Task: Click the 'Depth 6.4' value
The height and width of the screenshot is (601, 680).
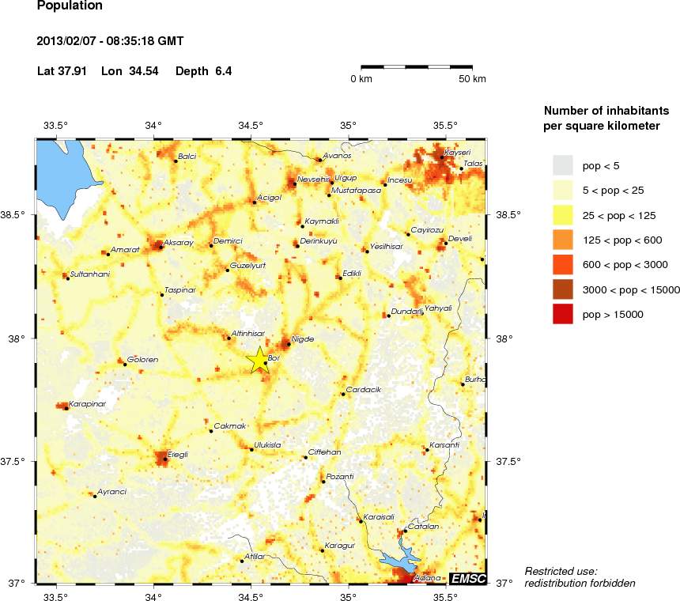Action: click(x=203, y=71)
